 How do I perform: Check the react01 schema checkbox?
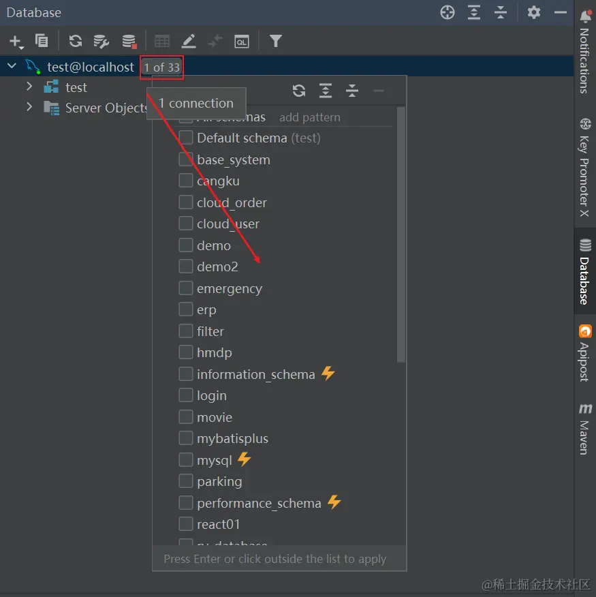click(x=186, y=524)
